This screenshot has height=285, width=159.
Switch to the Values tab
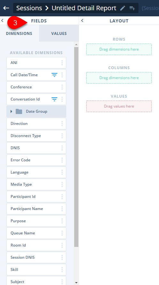[x=59, y=33]
